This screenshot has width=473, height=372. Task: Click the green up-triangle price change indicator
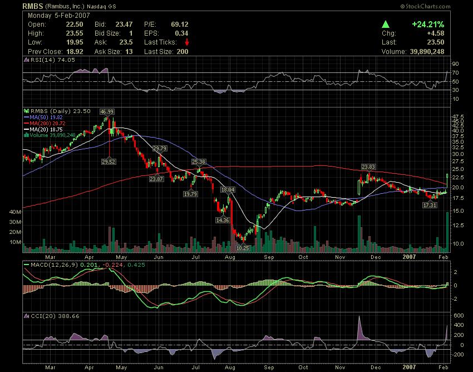pos(385,25)
